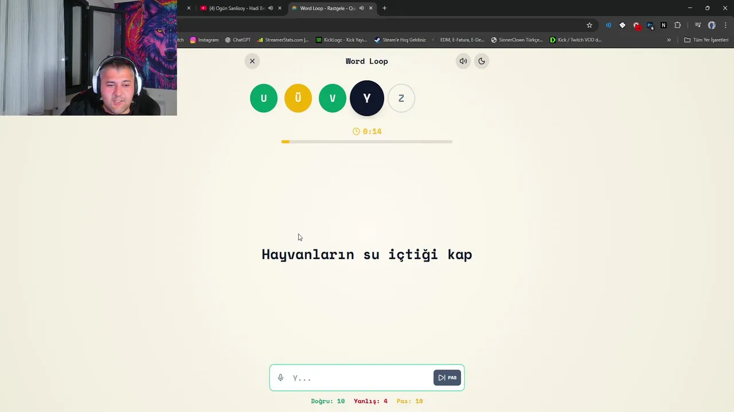Image resolution: width=734 pixels, height=412 pixels.
Task: Close the Word Loop game with X button
Action: 252,61
